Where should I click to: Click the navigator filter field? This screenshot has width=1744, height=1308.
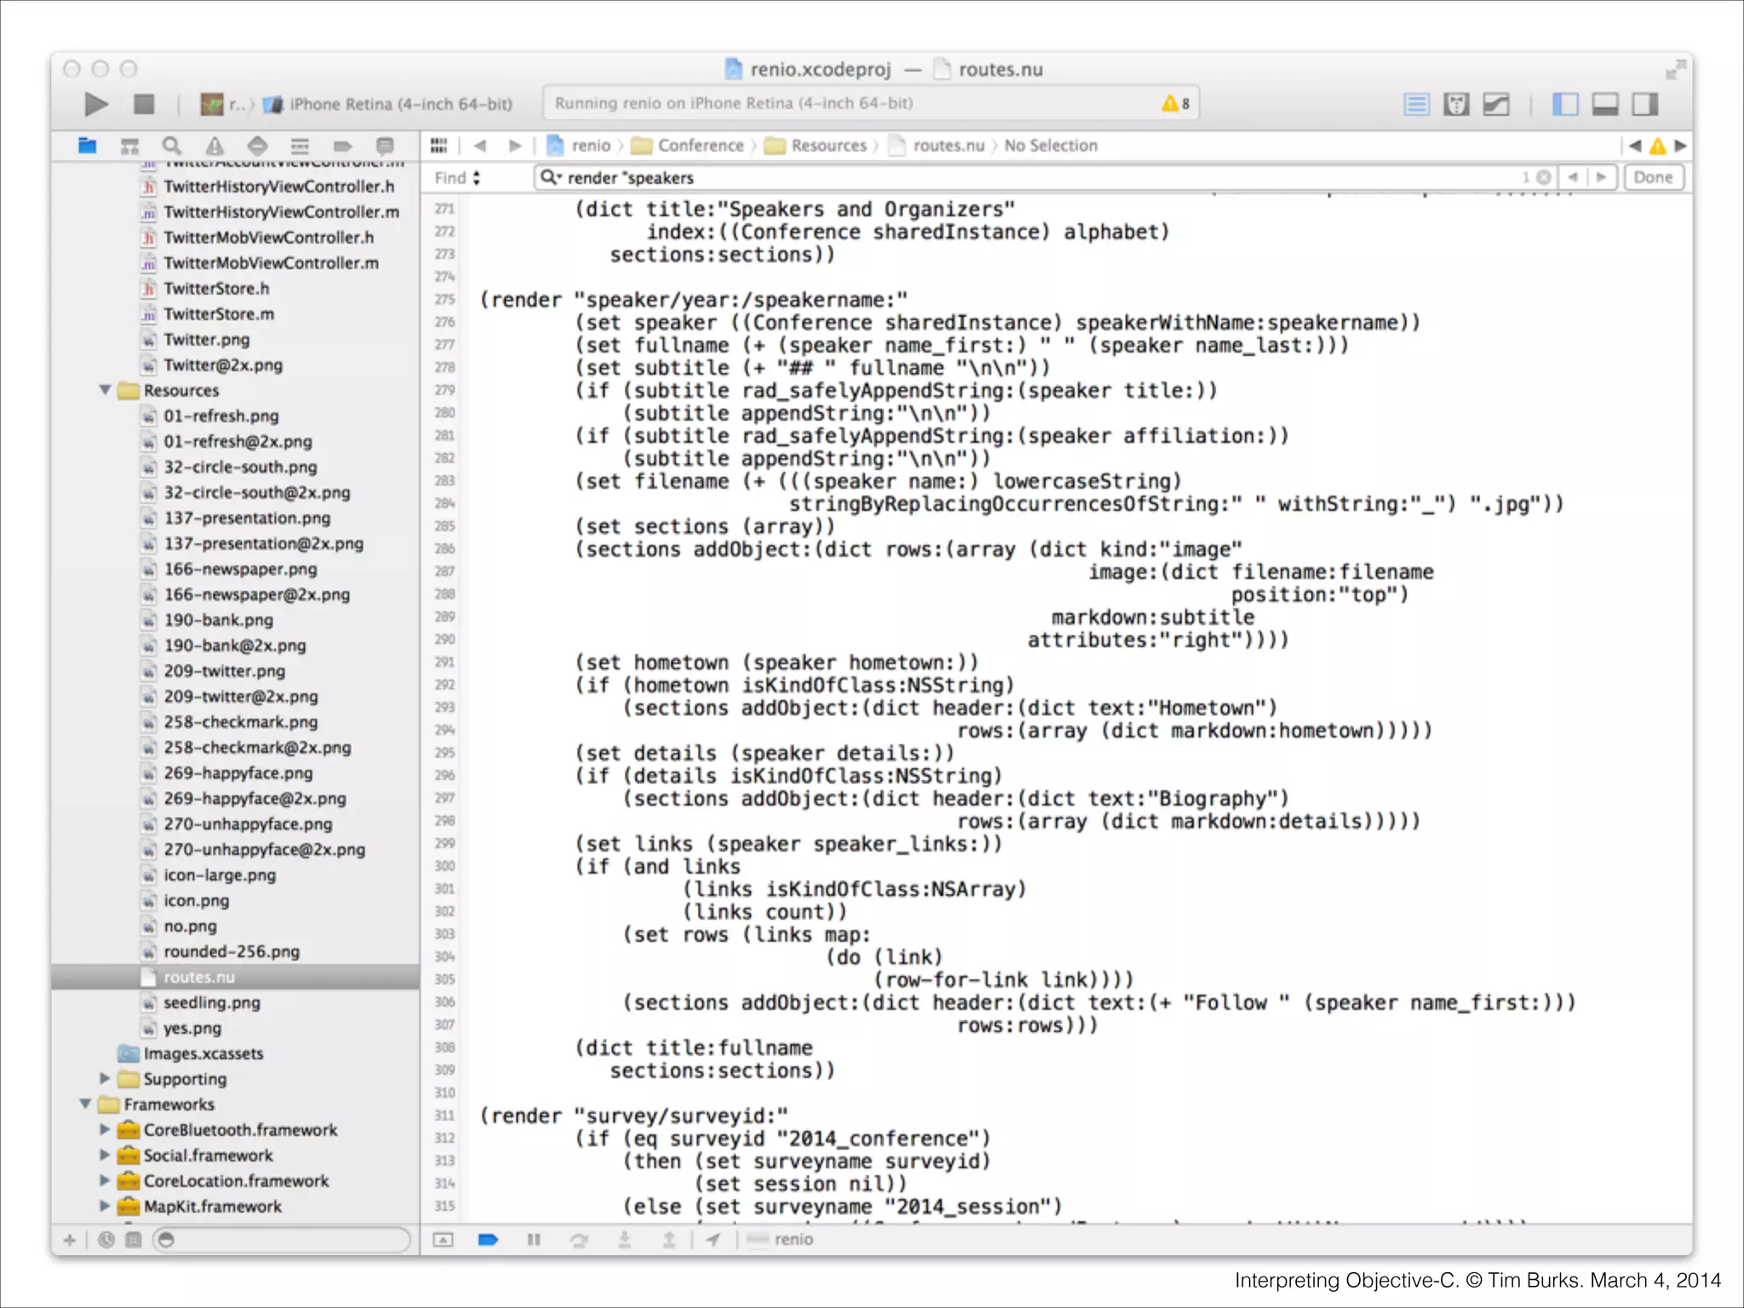[x=282, y=1240]
